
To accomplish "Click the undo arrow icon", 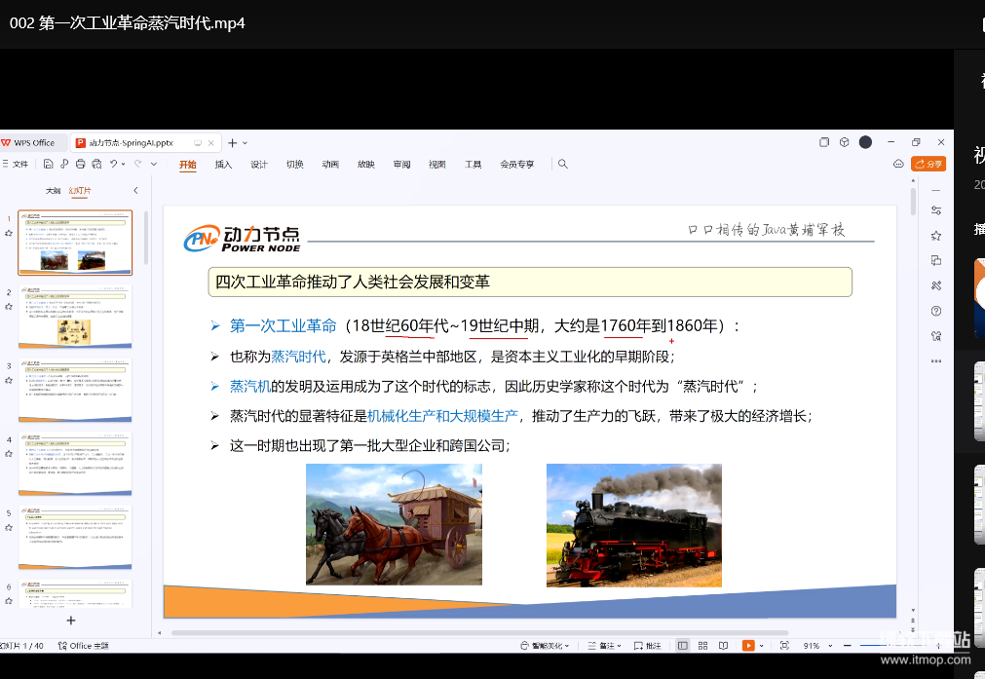I will 114,165.
